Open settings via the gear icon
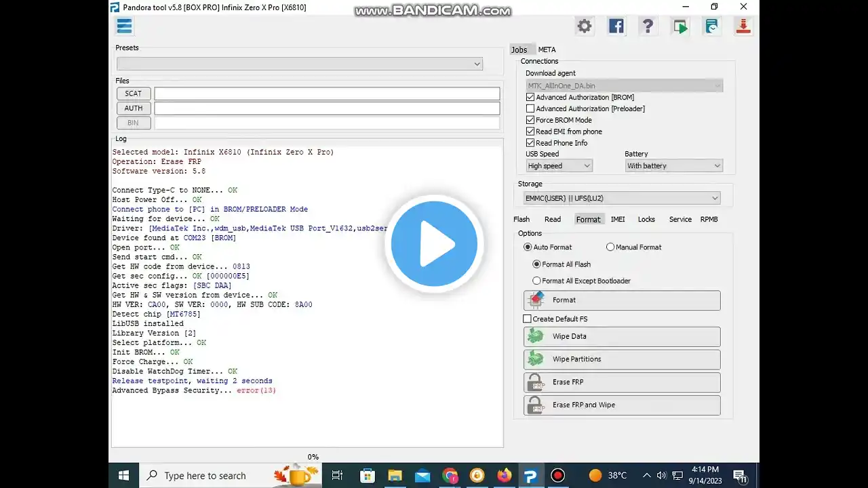 click(584, 26)
